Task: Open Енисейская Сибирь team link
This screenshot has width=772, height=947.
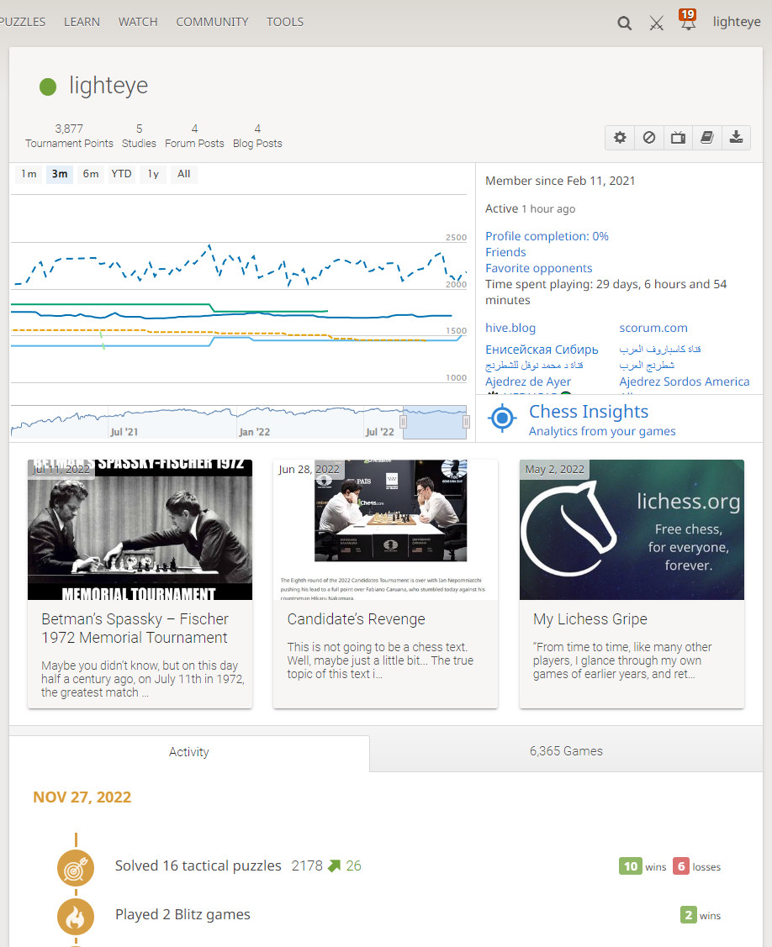Action: pos(542,350)
